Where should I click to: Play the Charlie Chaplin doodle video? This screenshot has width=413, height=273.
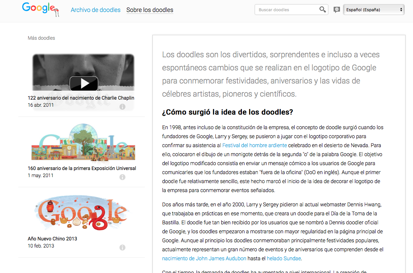(x=83, y=83)
